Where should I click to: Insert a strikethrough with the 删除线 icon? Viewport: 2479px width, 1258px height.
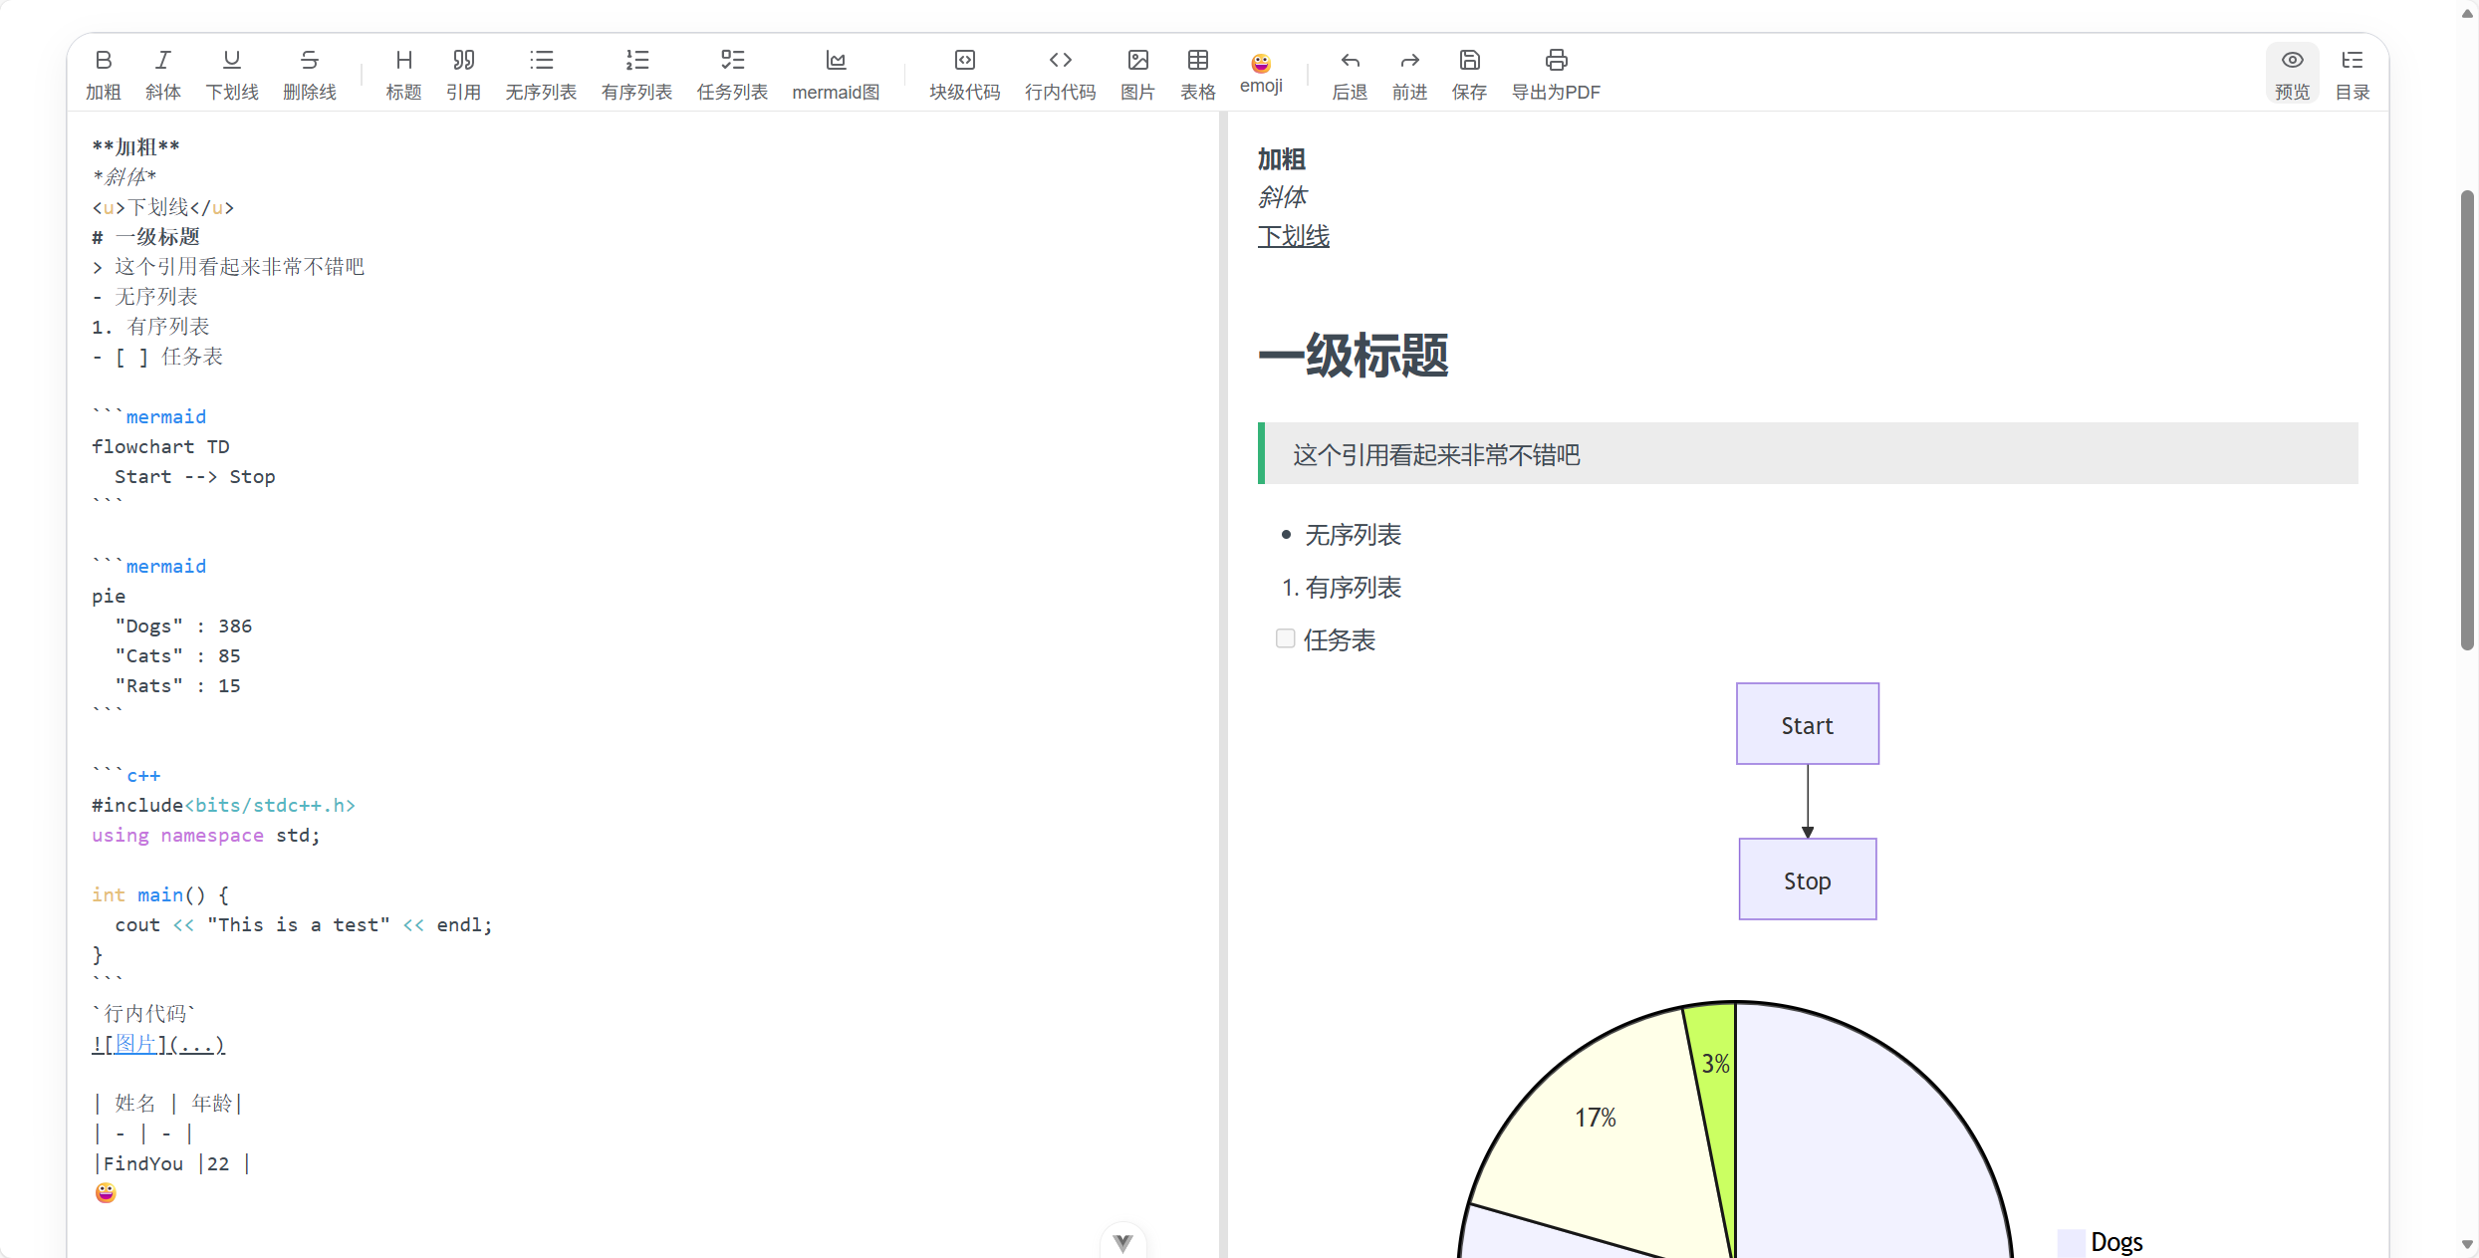(309, 61)
